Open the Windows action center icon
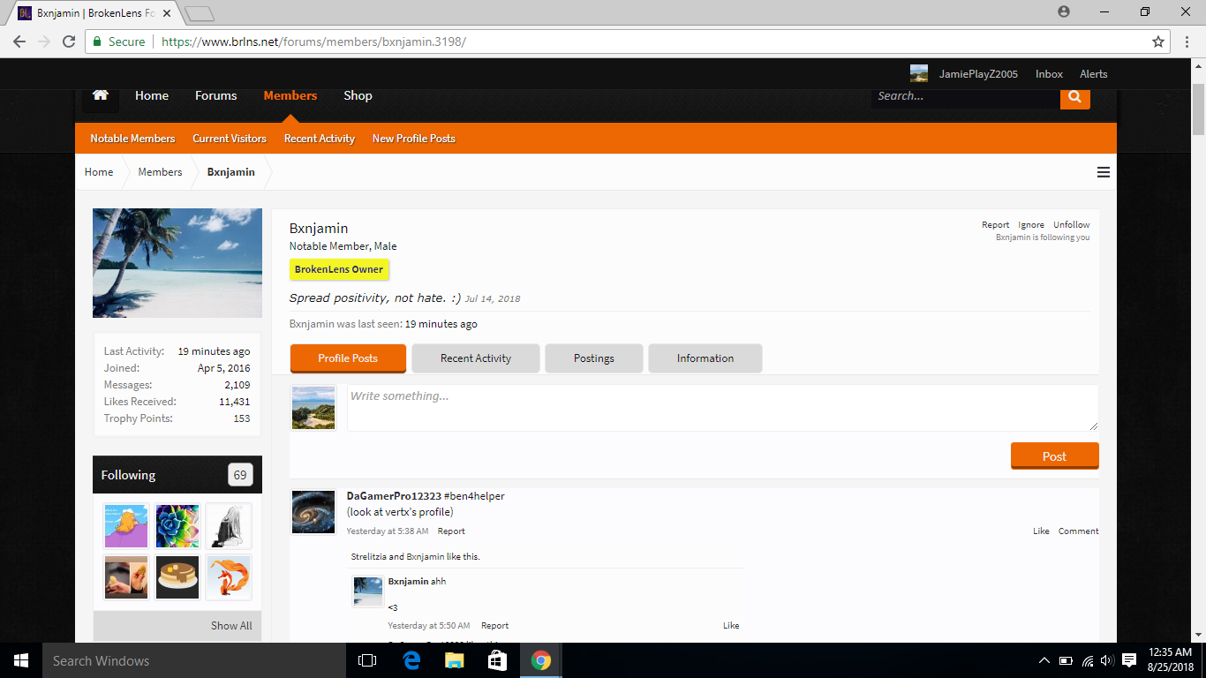 tap(1129, 660)
